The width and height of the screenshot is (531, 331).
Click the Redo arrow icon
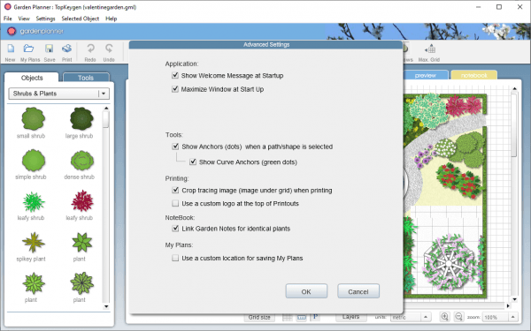(90, 49)
